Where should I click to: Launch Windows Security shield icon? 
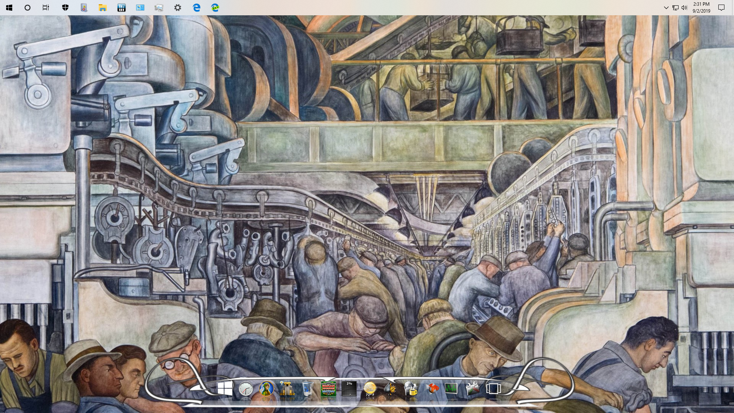(x=65, y=8)
